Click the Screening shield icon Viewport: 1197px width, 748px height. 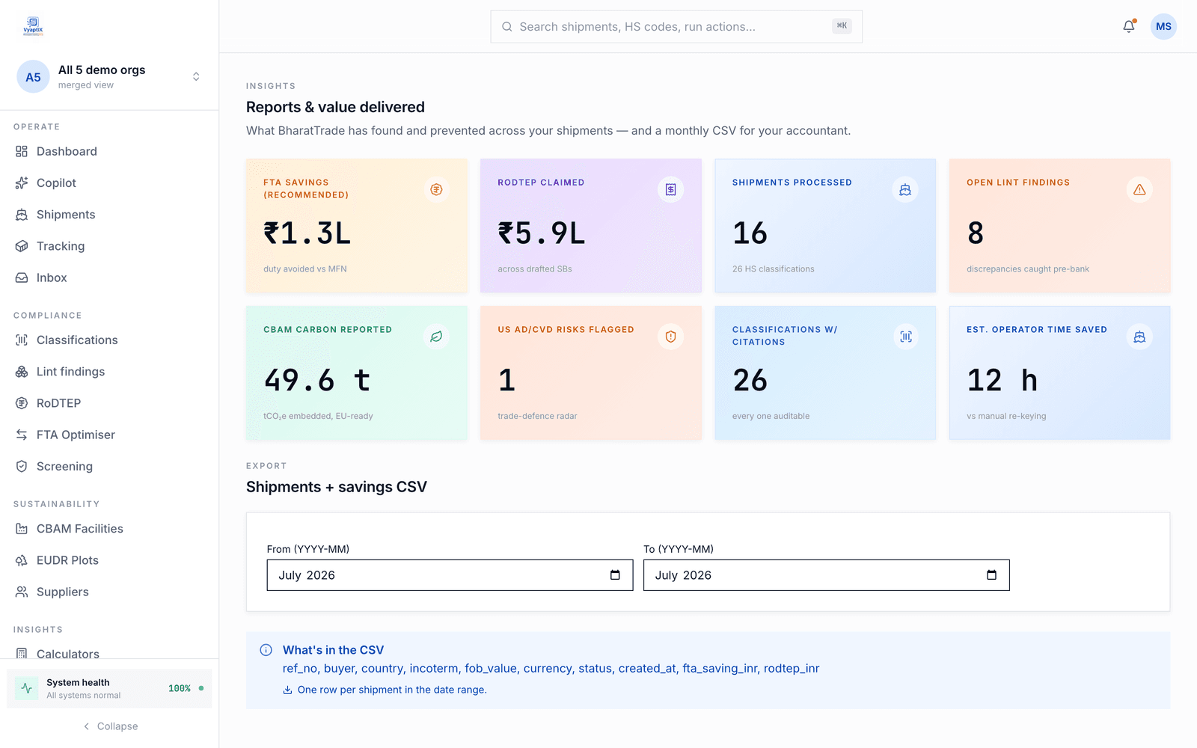point(22,466)
